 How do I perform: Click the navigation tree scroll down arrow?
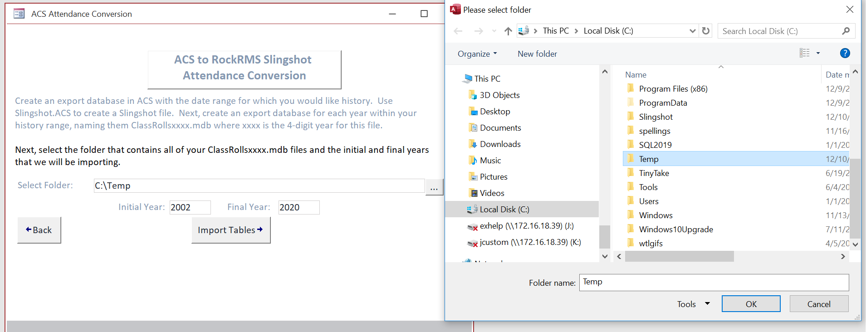604,256
